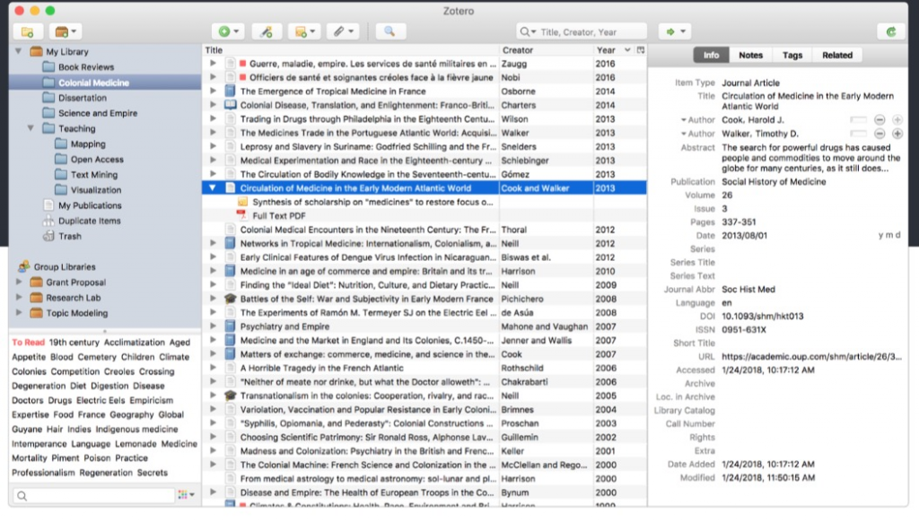Open the article URL field link
Image resolution: width=919 pixels, height=522 pixels.
click(811, 356)
